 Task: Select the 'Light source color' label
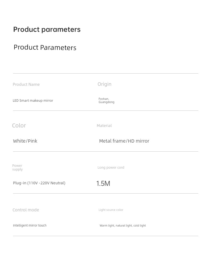111,210
